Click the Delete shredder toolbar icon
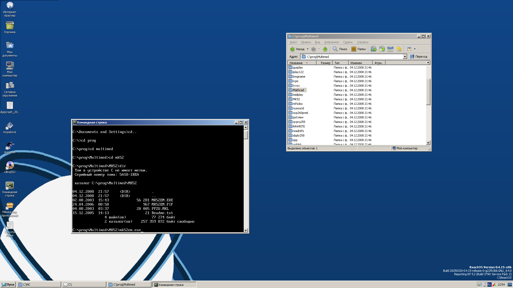 click(390, 49)
